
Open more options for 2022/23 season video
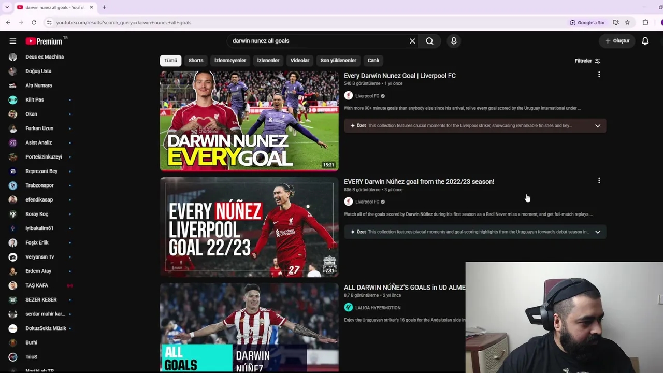coord(599,181)
